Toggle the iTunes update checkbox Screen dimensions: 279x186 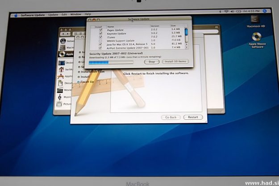pyautogui.click(x=100, y=36)
